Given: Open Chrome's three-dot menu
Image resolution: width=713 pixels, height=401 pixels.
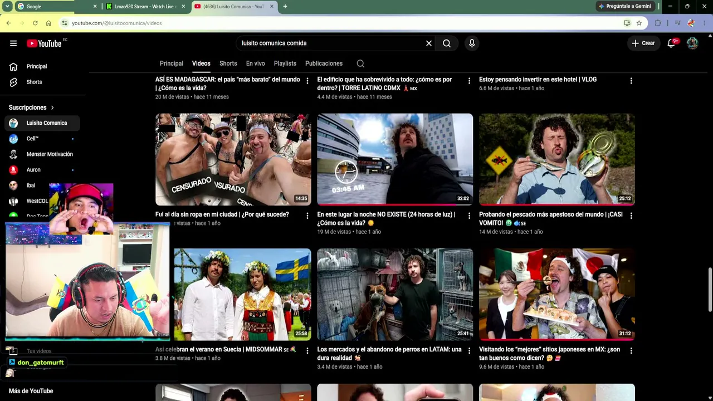Looking at the screenshot, I should tap(705, 23).
